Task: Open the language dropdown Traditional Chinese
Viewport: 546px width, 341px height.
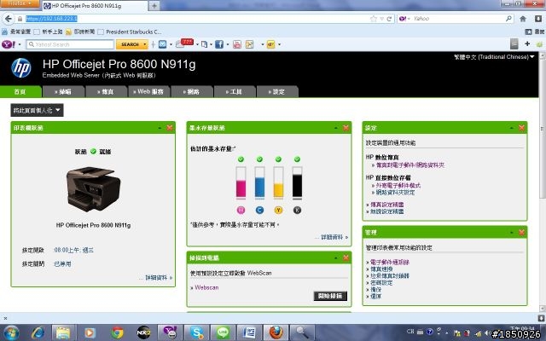Action: (x=494, y=57)
